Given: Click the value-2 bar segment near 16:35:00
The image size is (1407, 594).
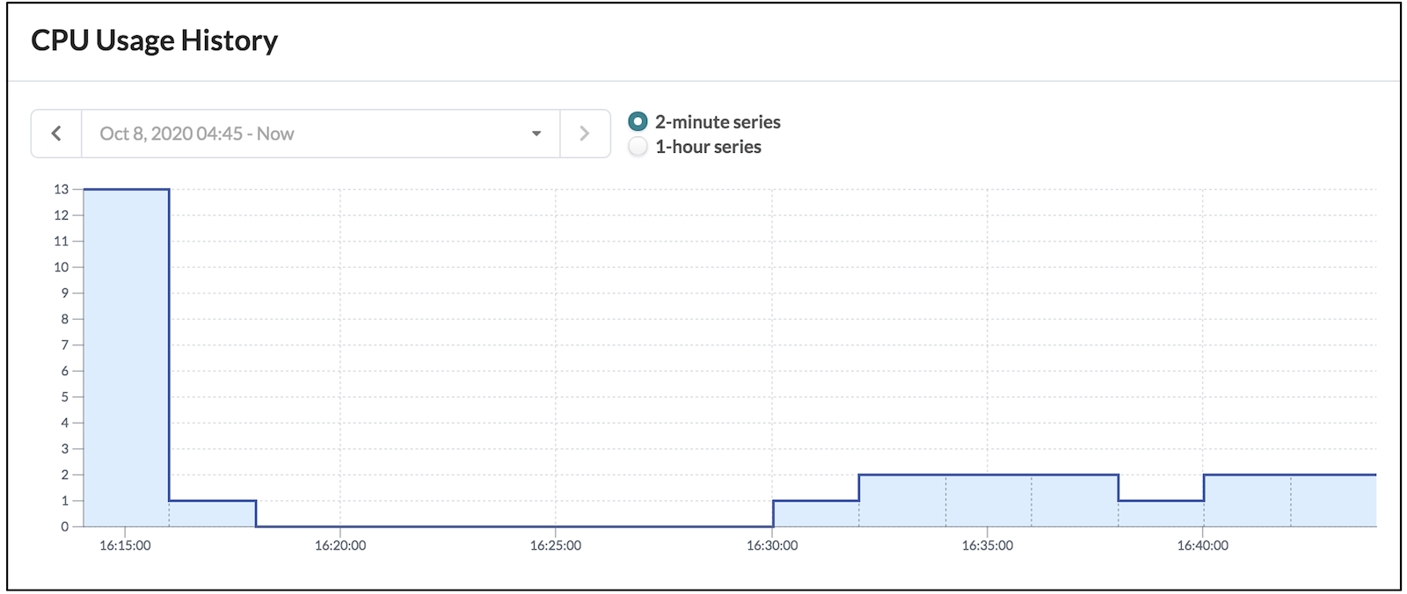Looking at the screenshot, I should (x=988, y=501).
